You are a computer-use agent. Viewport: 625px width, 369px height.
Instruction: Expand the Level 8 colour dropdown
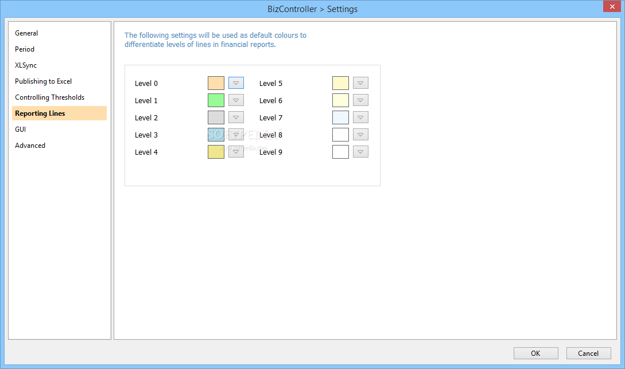coord(360,134)
